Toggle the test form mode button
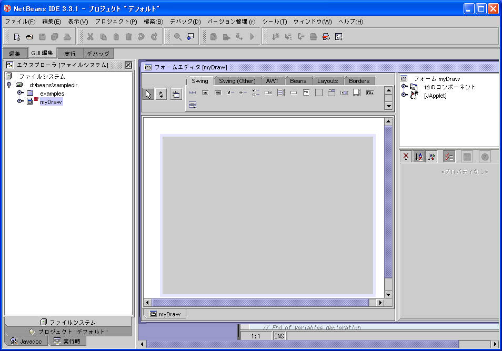Viewport: 502px width, 351px height. click(x=176, y=94)
